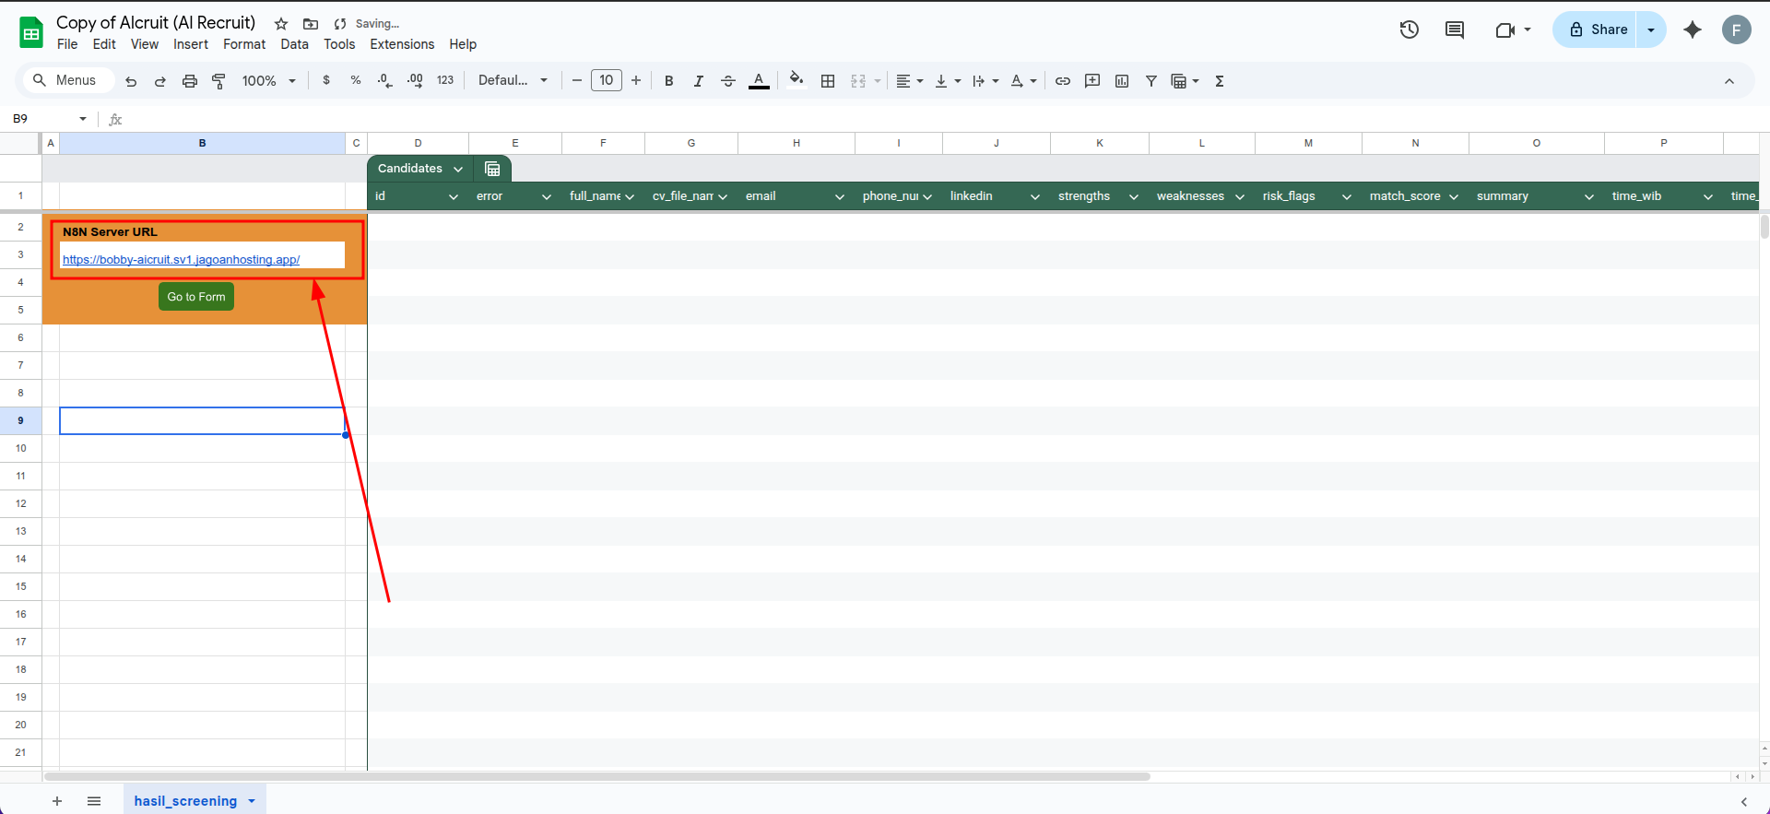Click the insert link icon

coord(1063,81)
